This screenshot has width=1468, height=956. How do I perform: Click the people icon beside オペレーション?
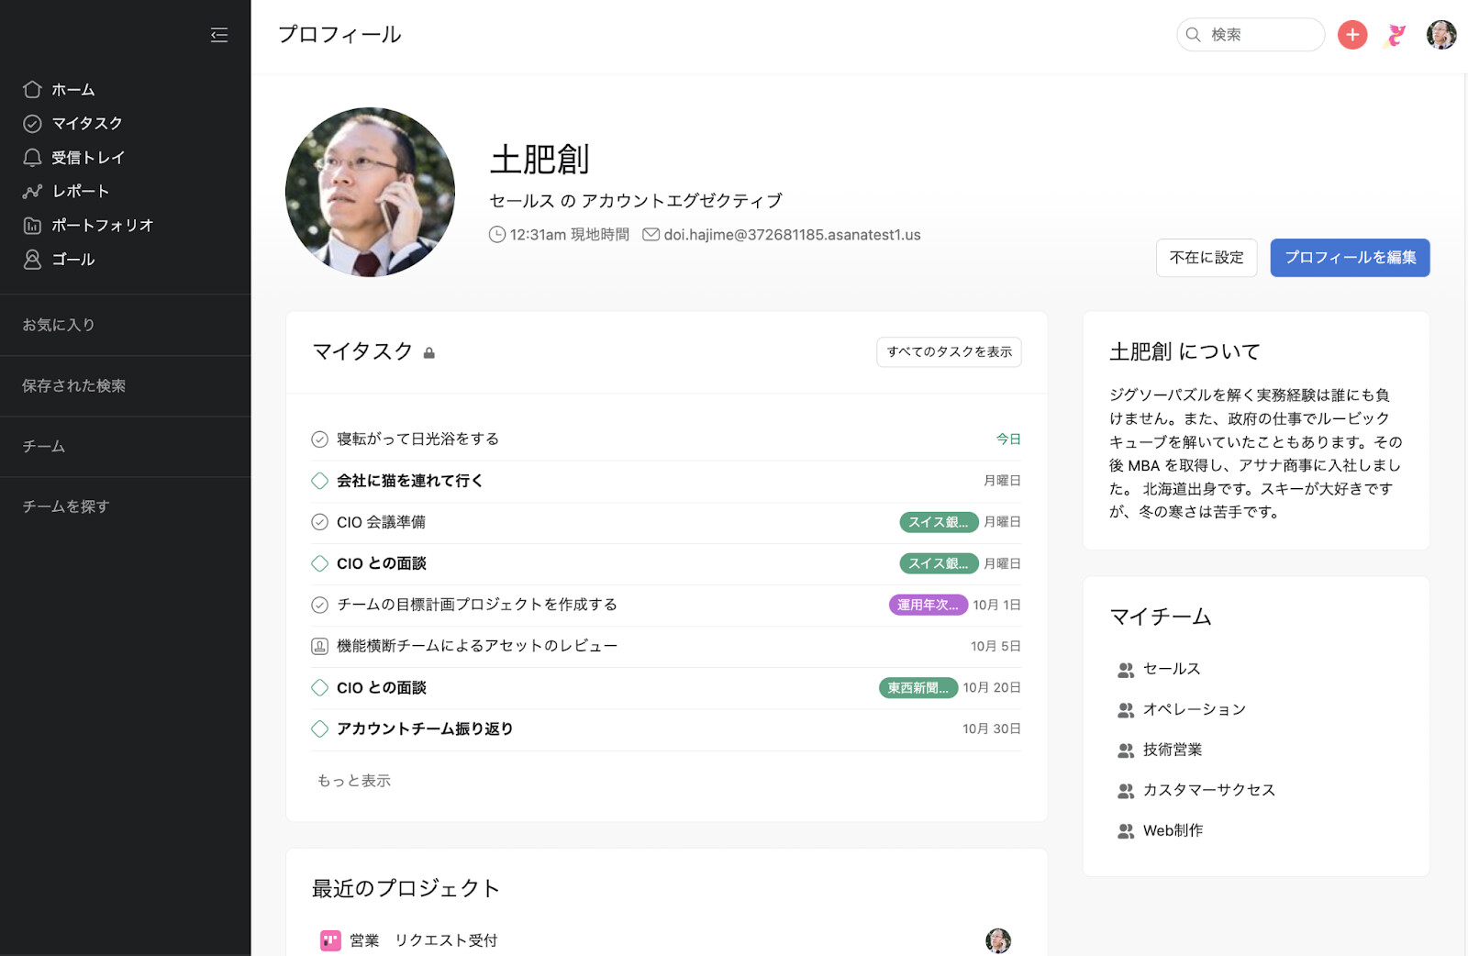pos(1126,710)
